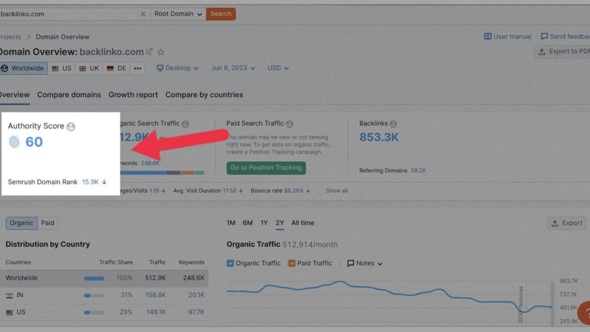Viewport: 590px width, 332px height.
Task: Click Go to Position Tracking button
Action: [266, 168]
